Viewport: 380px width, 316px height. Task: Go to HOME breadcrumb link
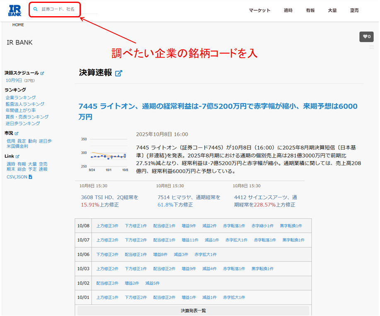click(18, 25)
